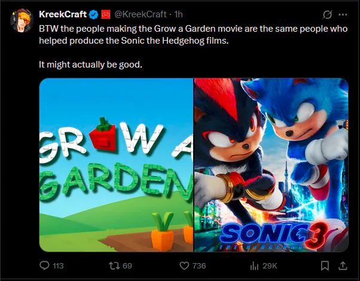Click the 736 likes count
The width and height of the screenshot is (360, 281).
point(199,265)
